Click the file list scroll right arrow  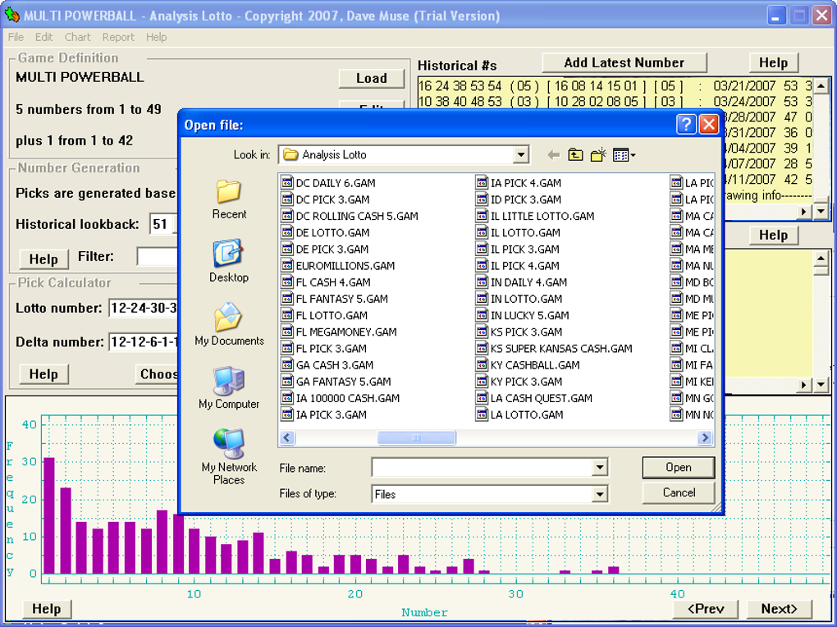pyautogui.click(x=705, y=438)
